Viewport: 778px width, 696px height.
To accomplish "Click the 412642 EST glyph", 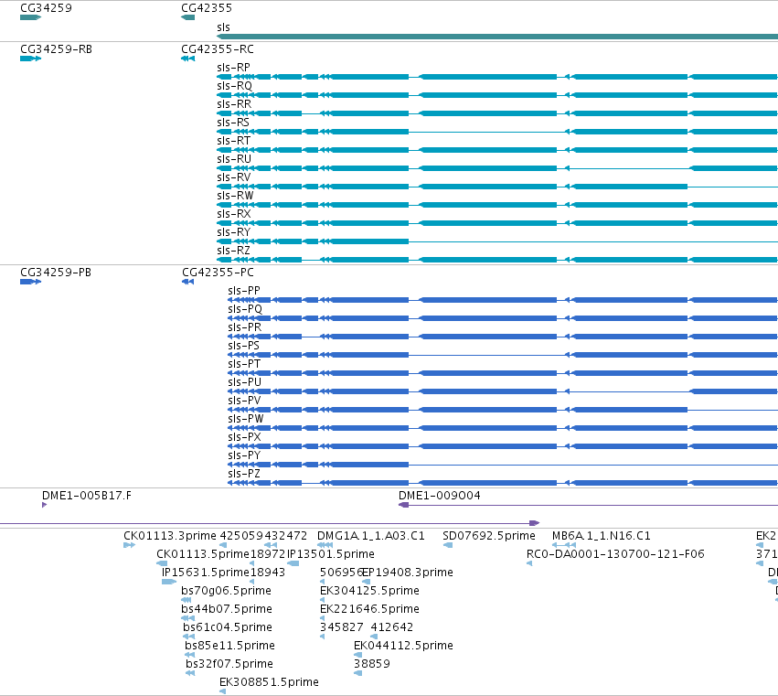I will (374, 637).
